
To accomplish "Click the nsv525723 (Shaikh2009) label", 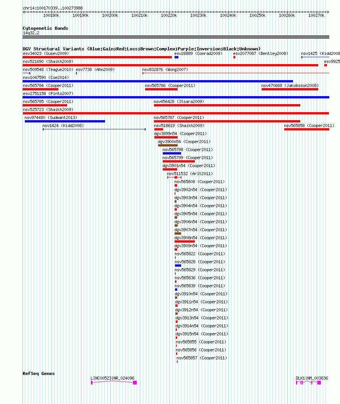I will click(x=48, y=109).
